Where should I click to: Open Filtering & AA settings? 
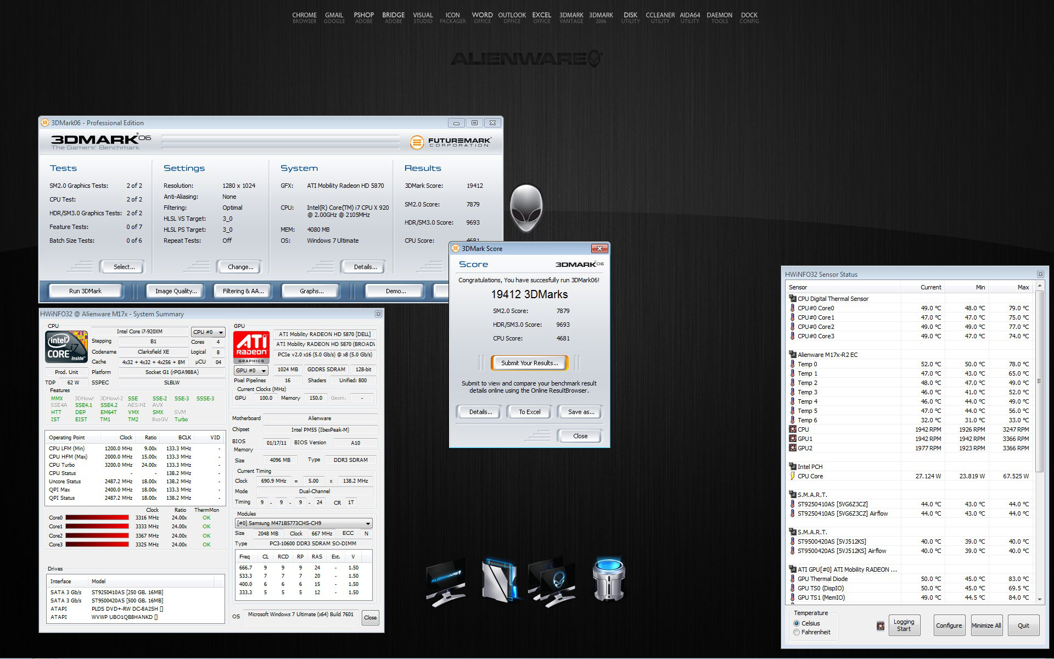243,291
